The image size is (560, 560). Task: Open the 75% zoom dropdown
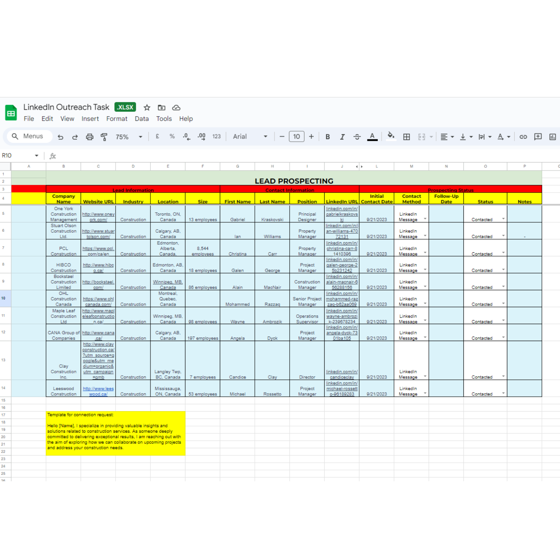pos(129,137)
